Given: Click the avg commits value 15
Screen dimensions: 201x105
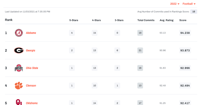Looking at the screenshot, I should (x=194, y=12).
